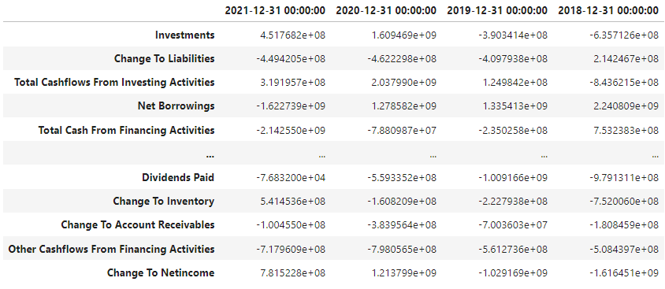This screenshot has width=665, height=289.
Task: Click the Change To Netincome row label
Action: tap(161, 272)
